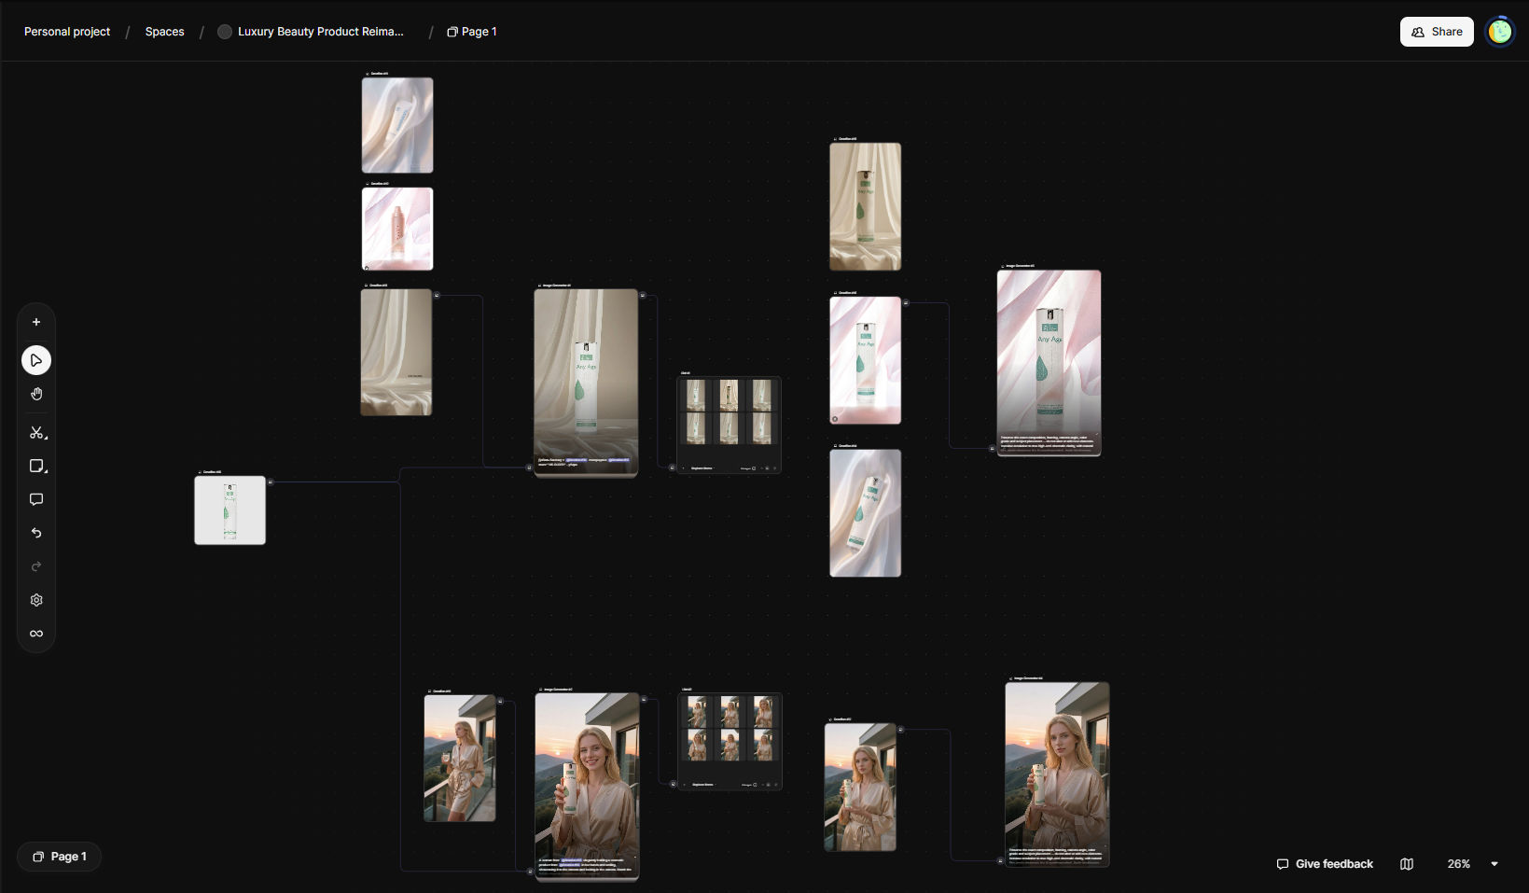
Task: Choose the sticky note tool
Action: click(36, 467)
